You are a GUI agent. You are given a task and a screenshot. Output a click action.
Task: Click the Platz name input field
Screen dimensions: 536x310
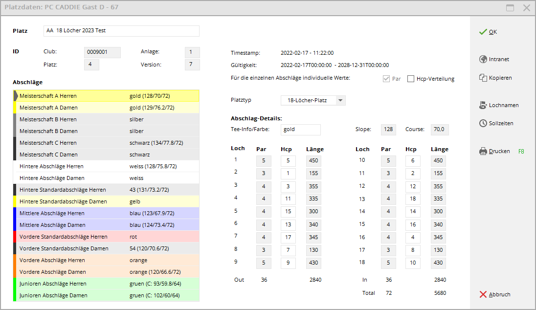click(121, 31)
